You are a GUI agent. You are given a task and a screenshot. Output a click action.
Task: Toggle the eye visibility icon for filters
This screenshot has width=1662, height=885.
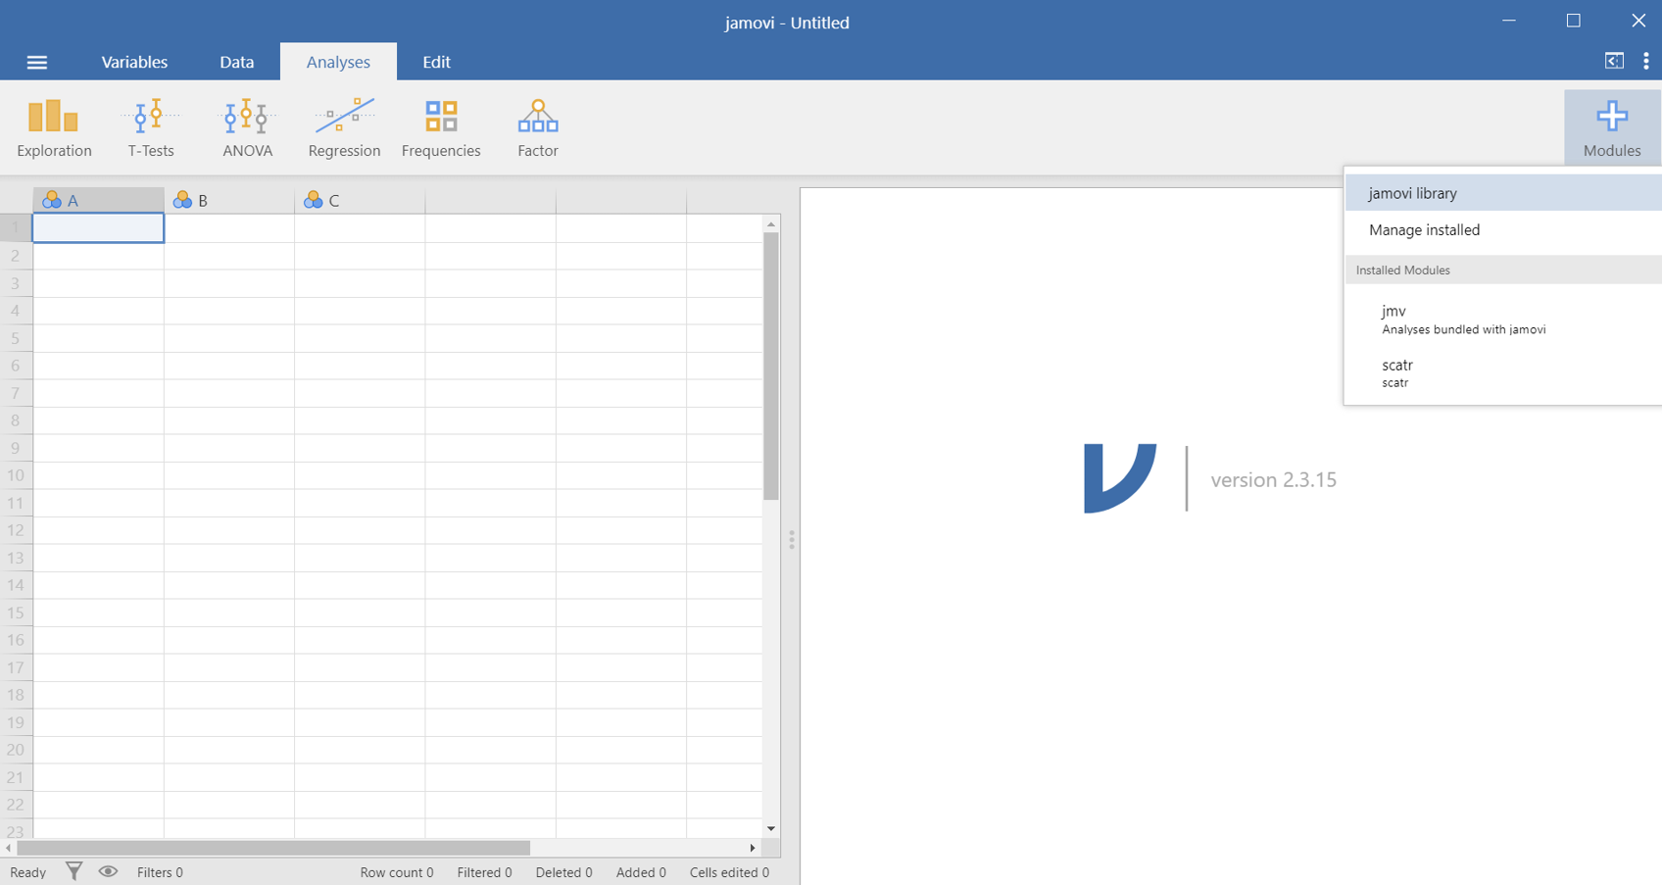pos(108,871)
